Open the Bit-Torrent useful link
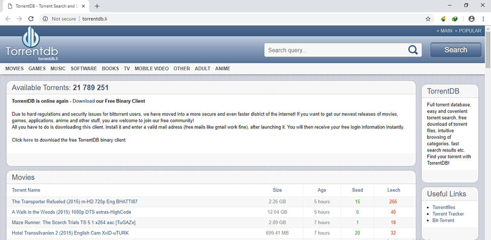Screen dimensions: 491x240 443,220
